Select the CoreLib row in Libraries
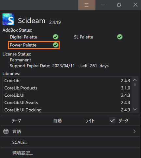Image resolution: width=141 pixels, height=158 pixels. (x=67, y=81)
